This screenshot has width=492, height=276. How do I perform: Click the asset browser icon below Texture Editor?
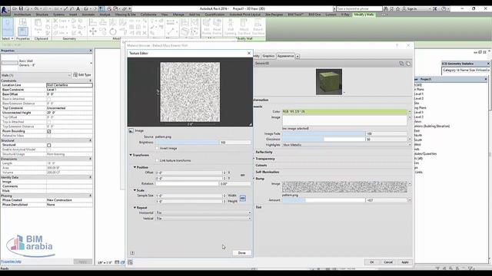coord(130,262)
